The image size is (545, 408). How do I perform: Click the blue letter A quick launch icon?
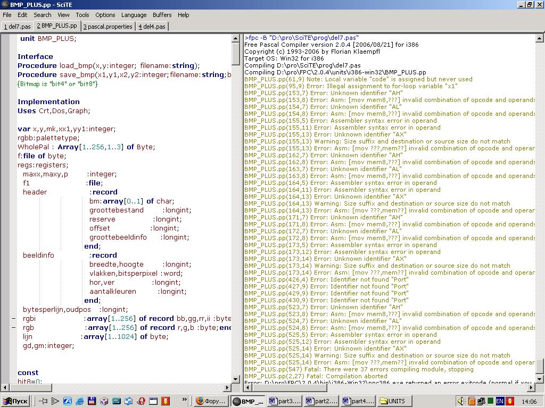click(68, 401)
